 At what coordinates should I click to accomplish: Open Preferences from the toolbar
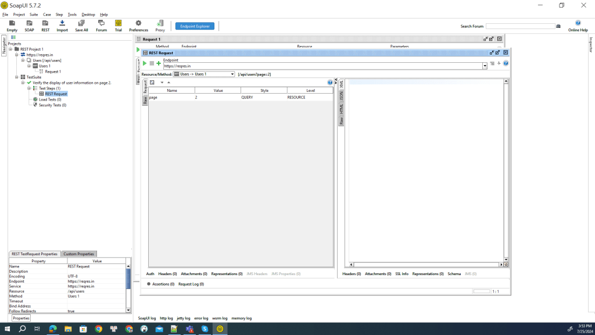click(x=138, y=26)
